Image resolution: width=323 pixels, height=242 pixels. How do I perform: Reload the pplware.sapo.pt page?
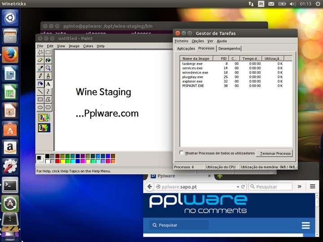tap(243, 186)
